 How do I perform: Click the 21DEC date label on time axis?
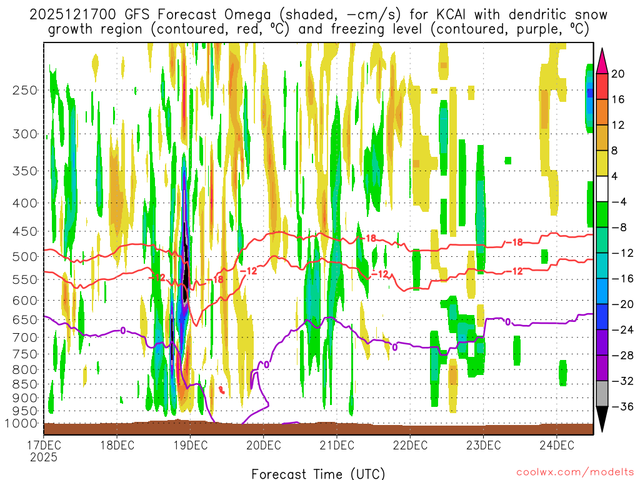pyautogui.click(x=337, y=445)
